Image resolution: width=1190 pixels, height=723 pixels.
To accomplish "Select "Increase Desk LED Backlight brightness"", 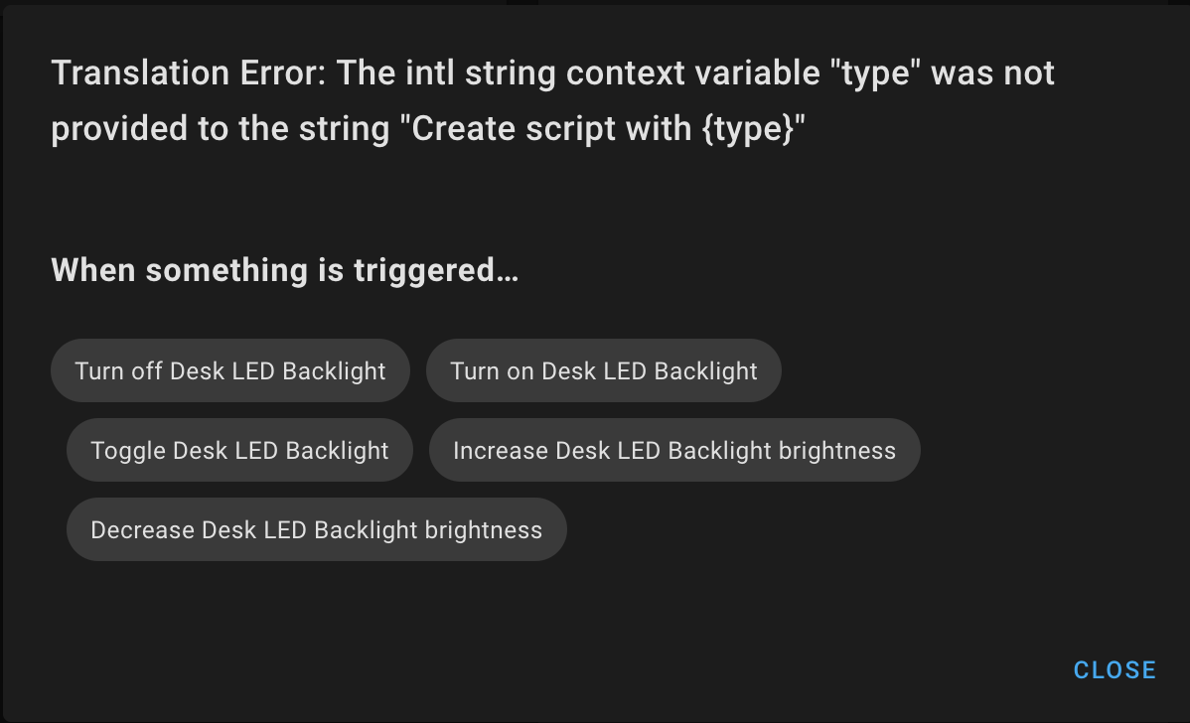I will pos(674,450).
